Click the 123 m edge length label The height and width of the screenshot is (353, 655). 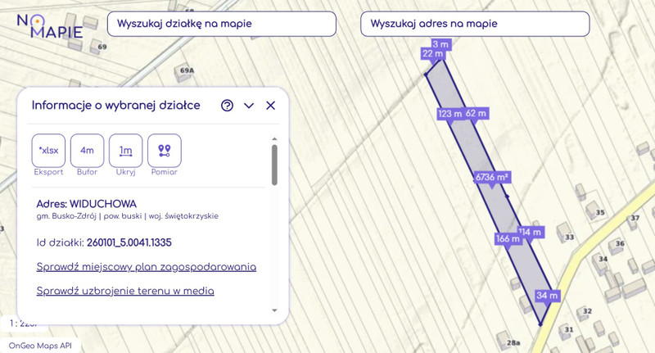coord(449,114)
